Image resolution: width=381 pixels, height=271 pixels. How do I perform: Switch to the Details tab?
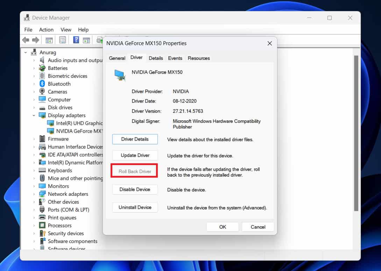tap(156, 58)
